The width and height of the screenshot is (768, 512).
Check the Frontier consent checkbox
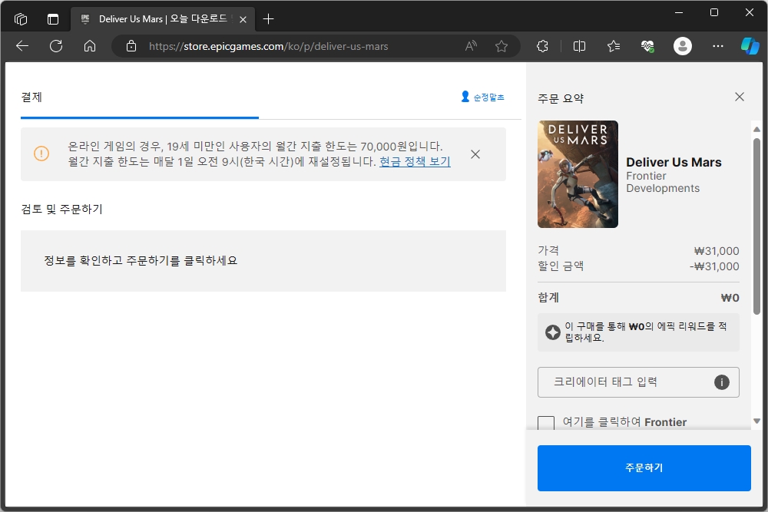click(546, 423)
